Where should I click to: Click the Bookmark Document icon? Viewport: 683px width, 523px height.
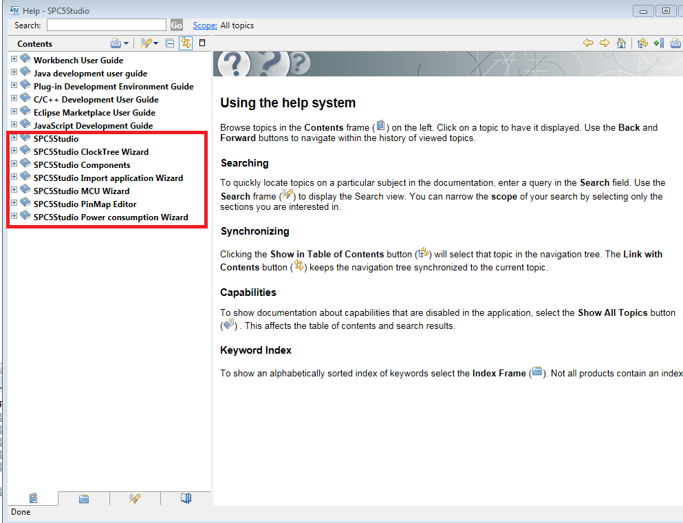659,43
